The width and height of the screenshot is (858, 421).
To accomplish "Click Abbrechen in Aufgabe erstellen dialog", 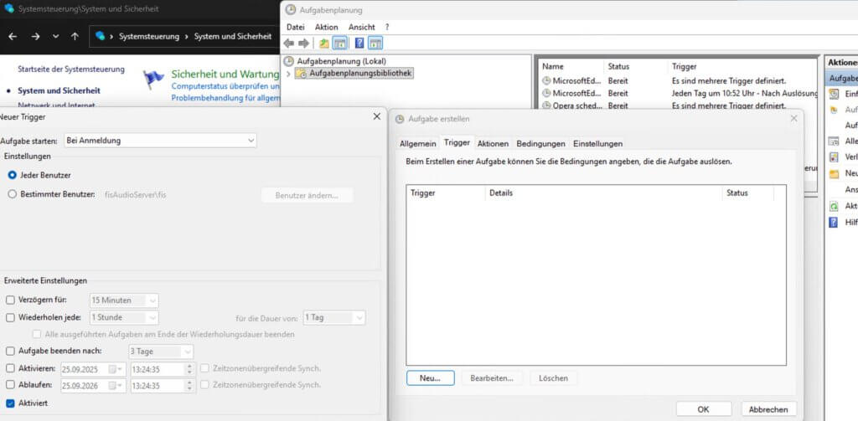I will (x=769, y=409).
